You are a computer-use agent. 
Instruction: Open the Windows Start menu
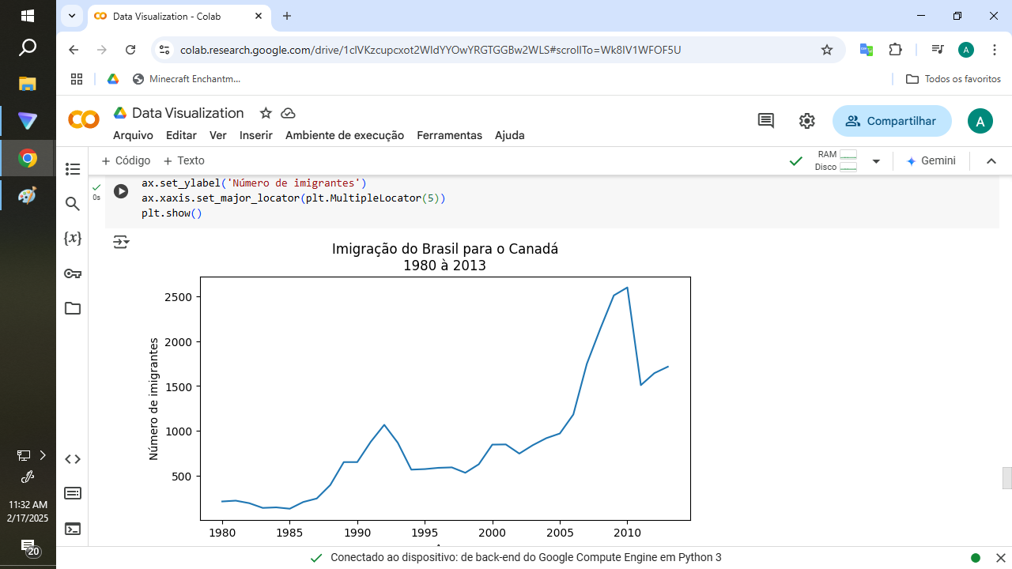click(28, 16)
